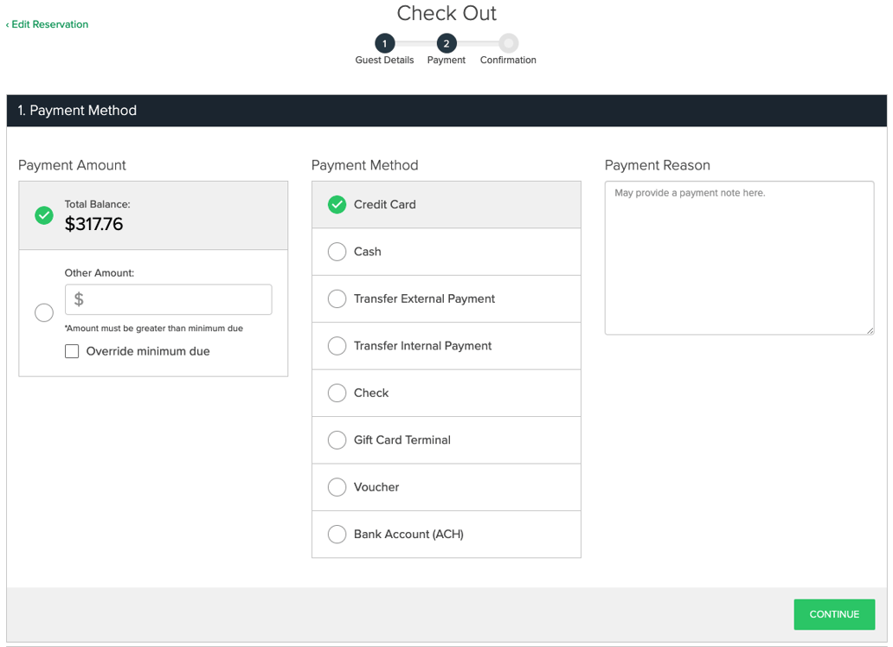This screenshot has width=893, height=647.
Task: Click the Confirmation step circle
Action: [x=508, y=43]
